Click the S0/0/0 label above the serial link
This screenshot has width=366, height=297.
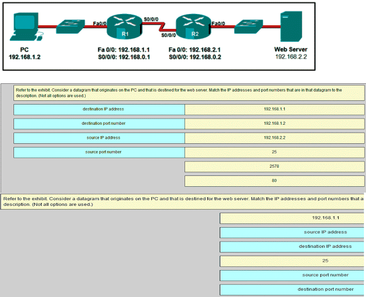coord(151,19)
